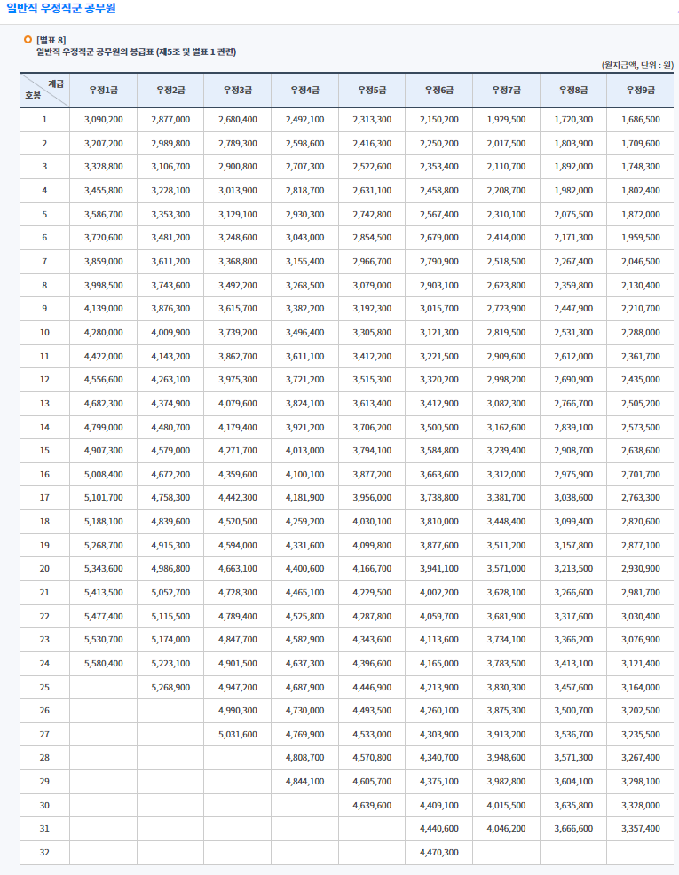Click cell 5,031,600 in 호봉 27 row
Viewport: 679px width, 875px height.
(x=238, y=734)
